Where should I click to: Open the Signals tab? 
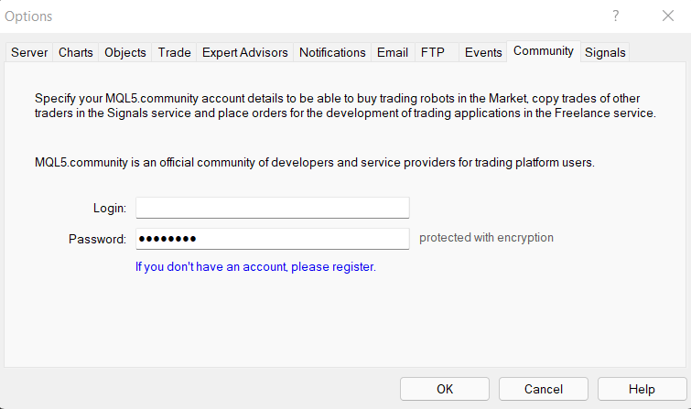[605, 53]
